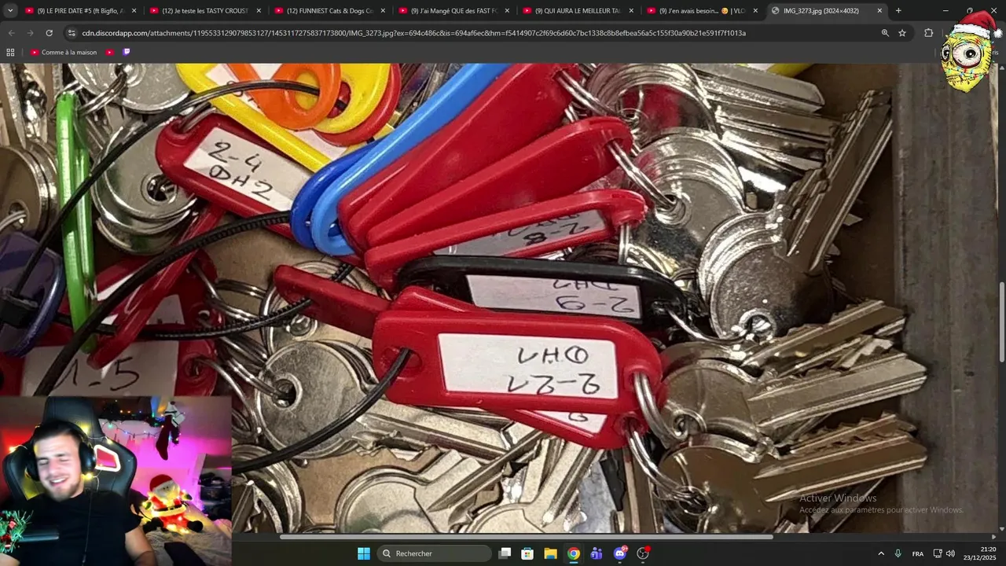This screenshot has height=566, width=1006.
Task: Show hidden system tray icons
Action: [881, 553]
